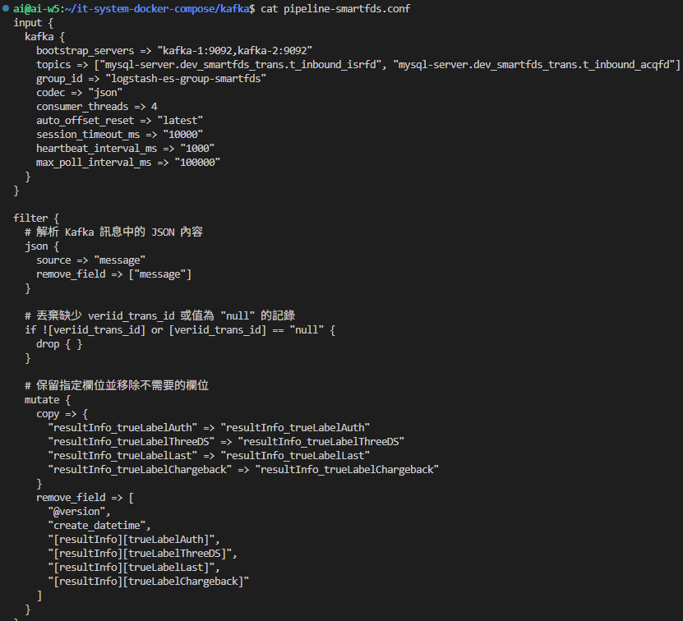Click the if veriid_trans_id condition line
The image size is (683, 621).
pos(179,330)
